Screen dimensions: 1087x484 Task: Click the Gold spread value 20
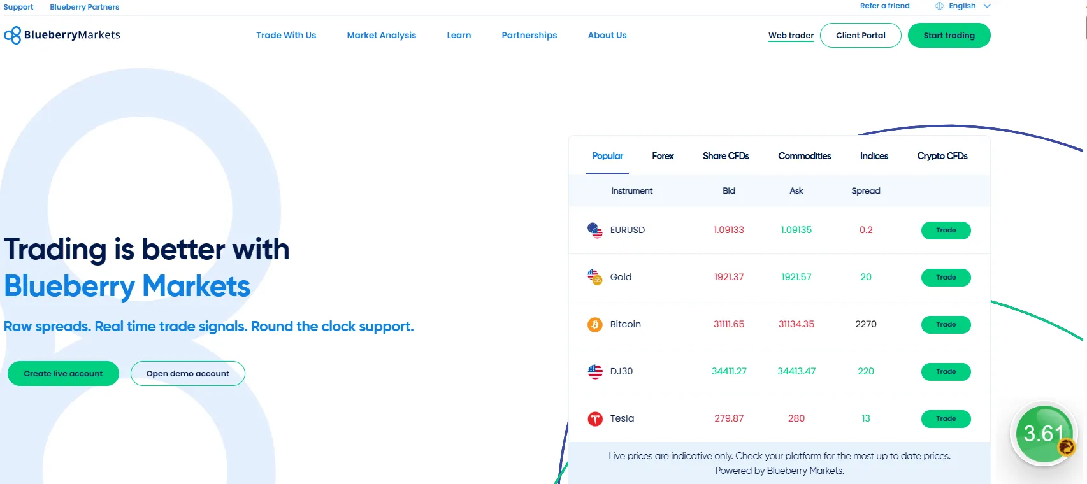865,277
